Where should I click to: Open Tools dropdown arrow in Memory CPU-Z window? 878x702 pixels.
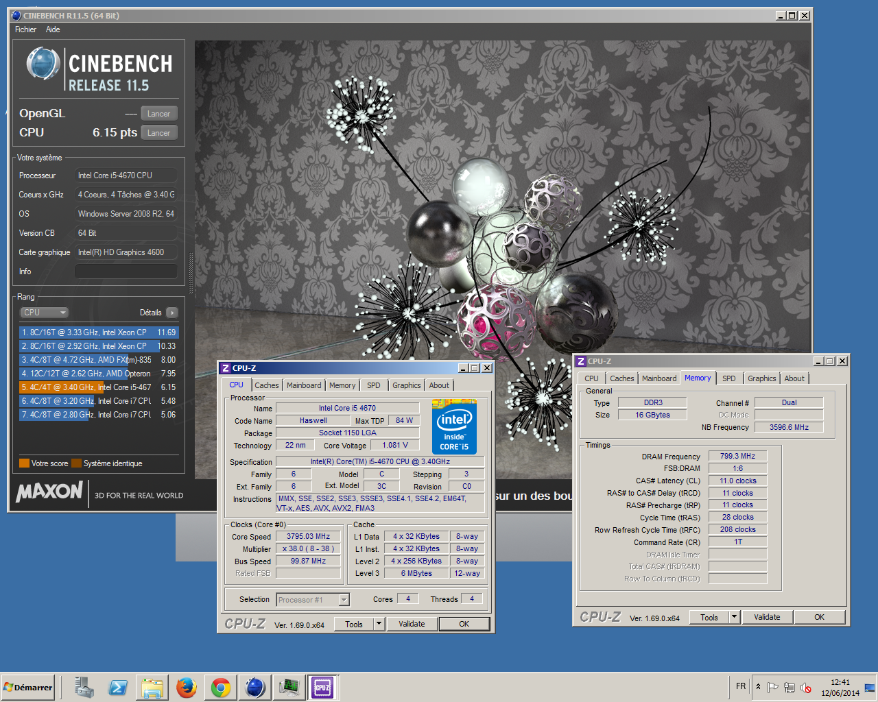734,617
